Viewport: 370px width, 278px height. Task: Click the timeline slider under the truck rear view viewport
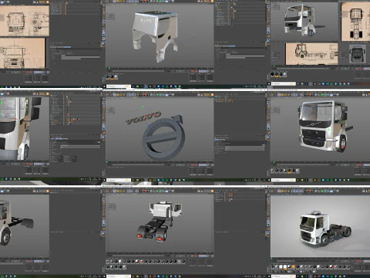point(138,256)
